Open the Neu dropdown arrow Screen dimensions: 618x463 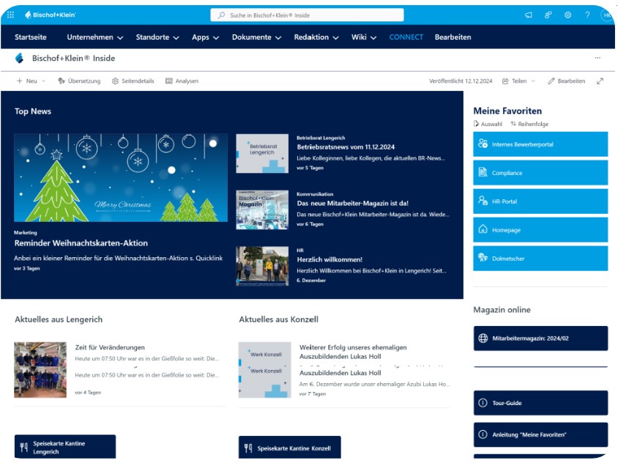click(43, 81)
